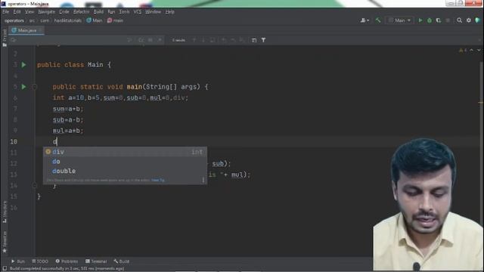Open the Tools menu
Image resolution: width=484 pixels, height=272 pixels.
[x=124, y=12]
